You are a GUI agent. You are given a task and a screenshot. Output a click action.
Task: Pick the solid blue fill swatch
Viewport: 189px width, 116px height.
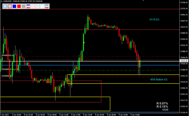click(14, 6)
